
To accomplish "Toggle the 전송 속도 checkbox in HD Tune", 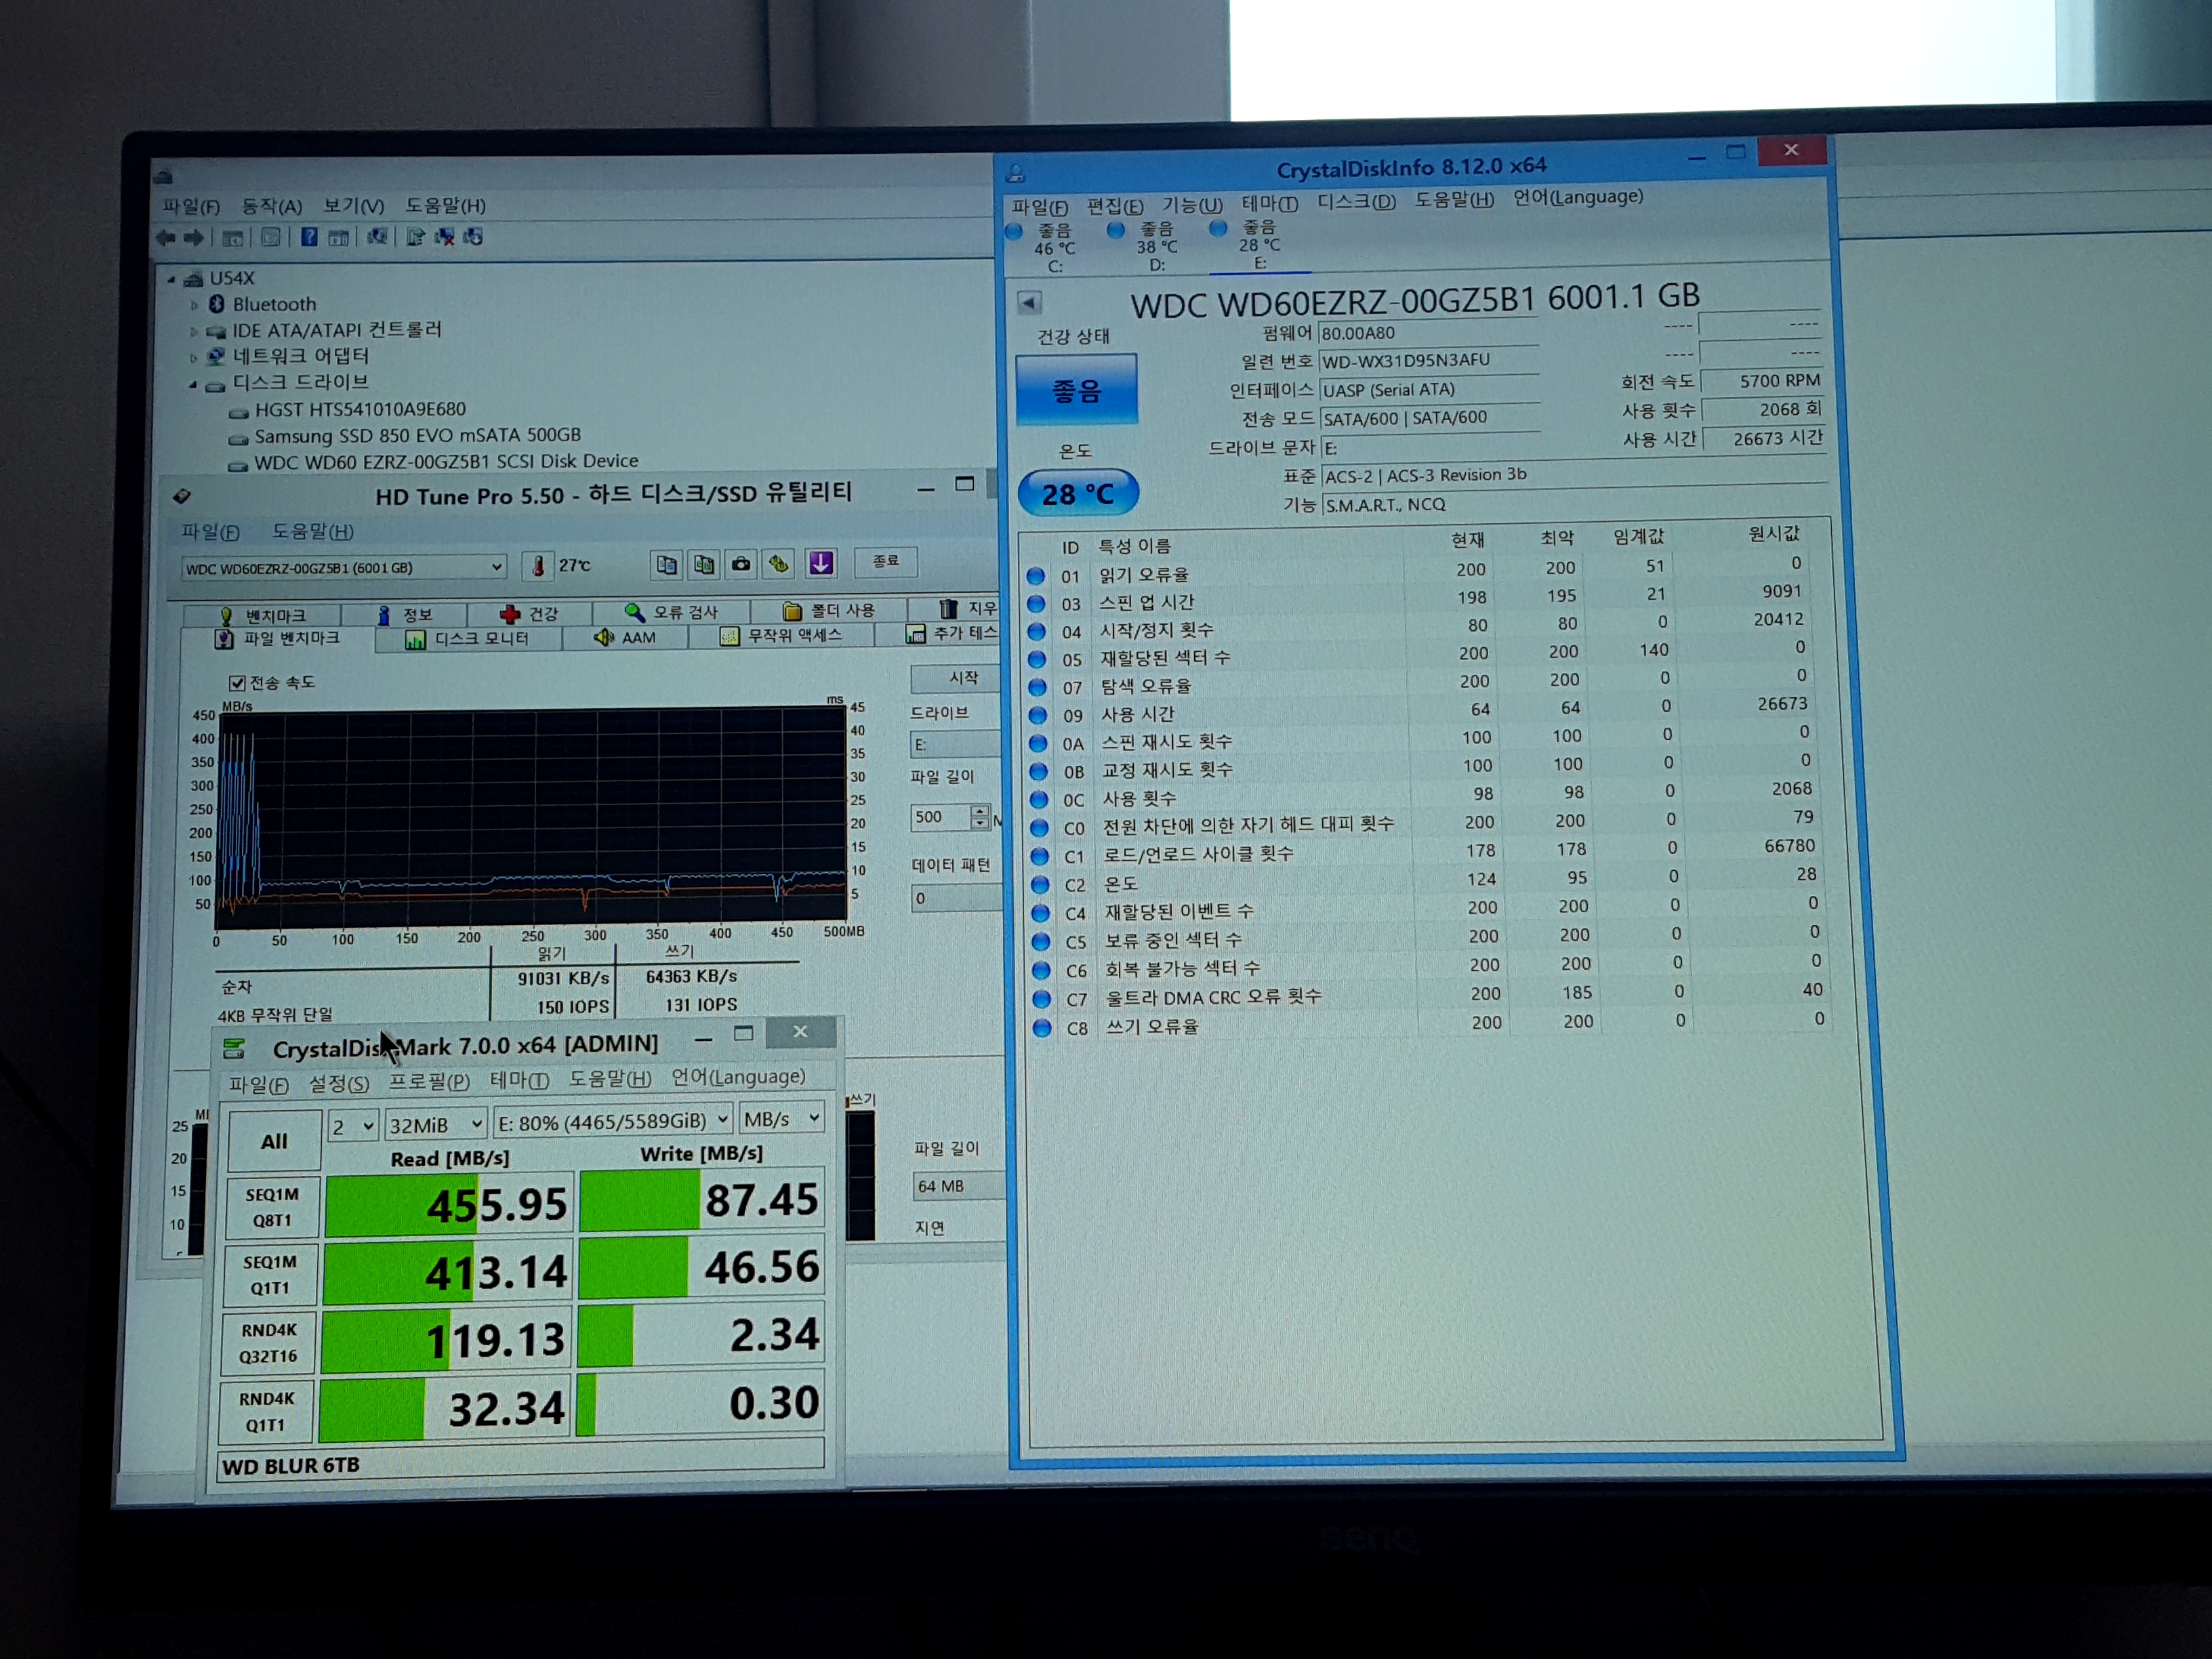I will (237, 683).
